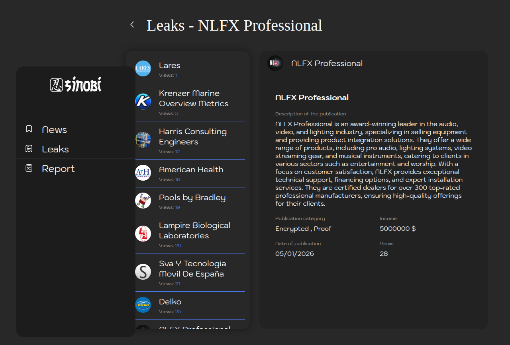Click the Lares company logo

click(x=143, y=68)
